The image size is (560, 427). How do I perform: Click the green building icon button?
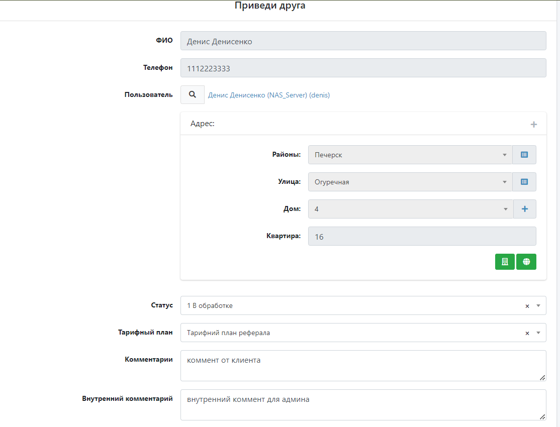pos(505,262)
